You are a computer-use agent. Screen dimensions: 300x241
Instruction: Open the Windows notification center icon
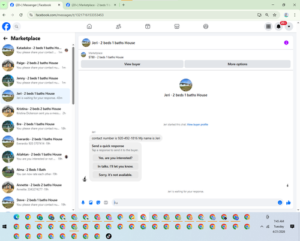[292, 227]
